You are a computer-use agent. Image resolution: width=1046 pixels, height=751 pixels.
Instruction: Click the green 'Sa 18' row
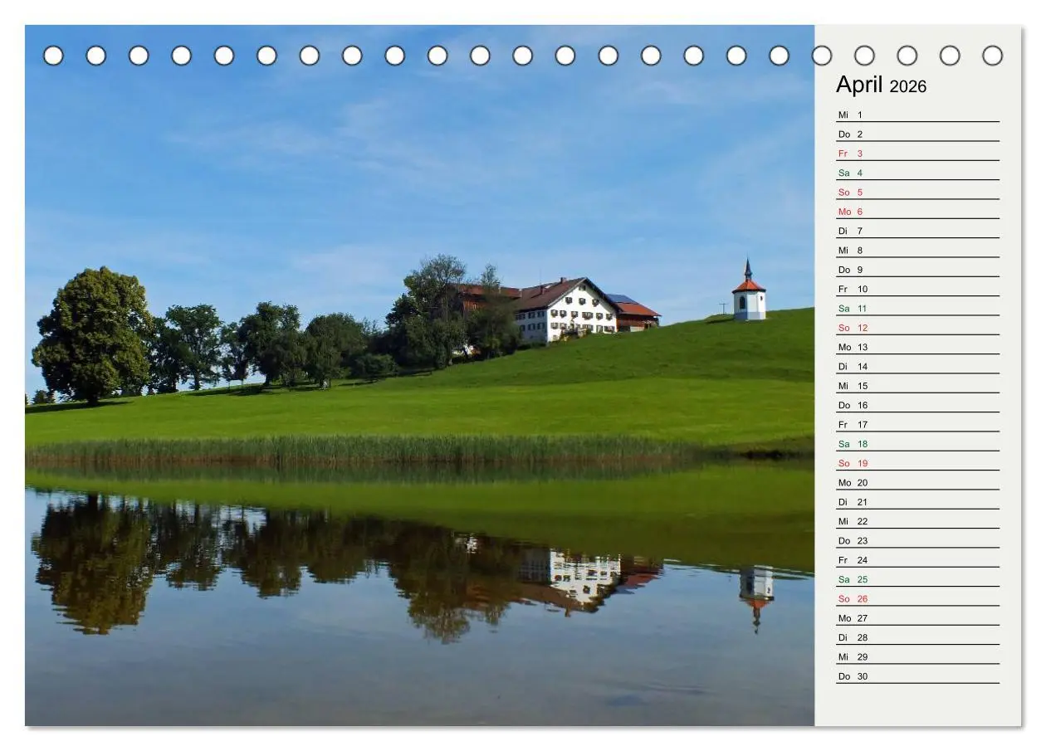pos(917,444)
